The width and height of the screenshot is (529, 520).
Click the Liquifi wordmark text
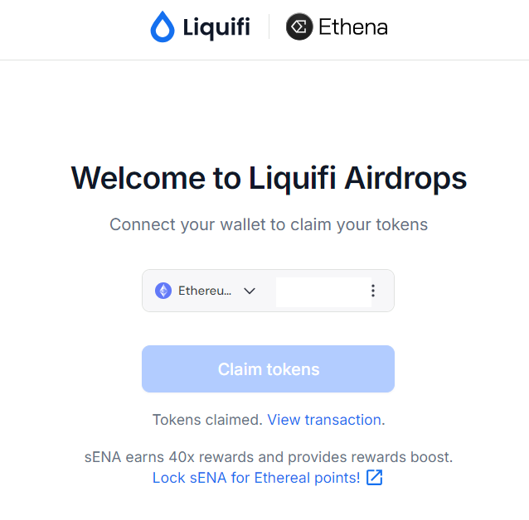(x=216, y=27)
